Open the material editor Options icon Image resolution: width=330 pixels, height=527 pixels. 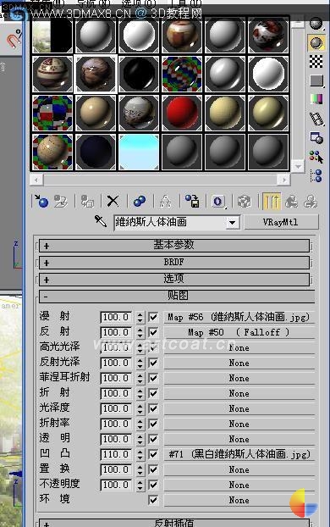click(x=316, y=138)
